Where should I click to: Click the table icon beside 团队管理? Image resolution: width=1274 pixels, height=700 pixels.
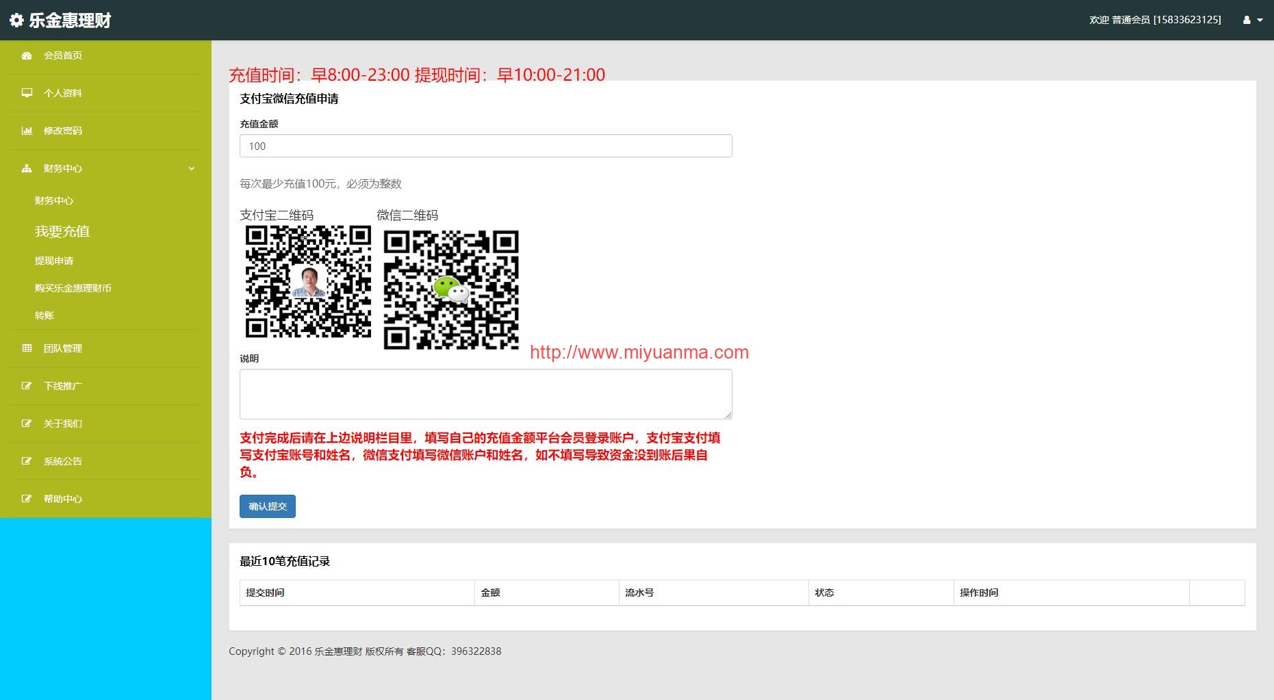pyautogui.click(x=27, y=348)
